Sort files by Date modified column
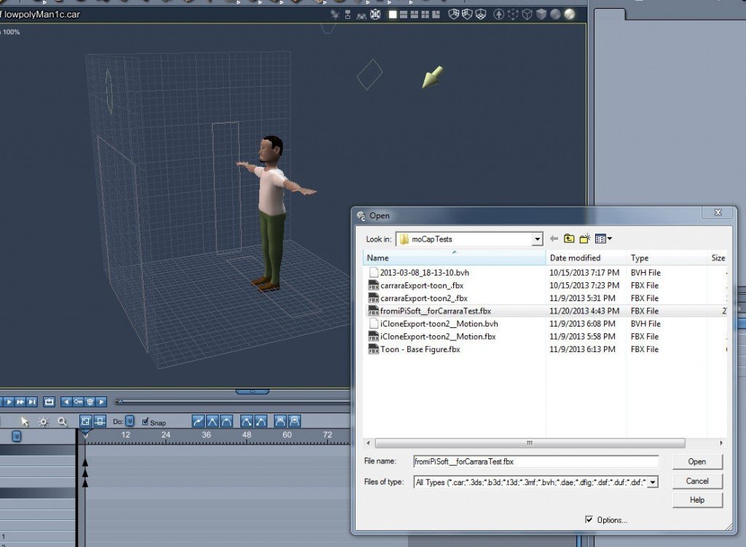 (586, 257)
